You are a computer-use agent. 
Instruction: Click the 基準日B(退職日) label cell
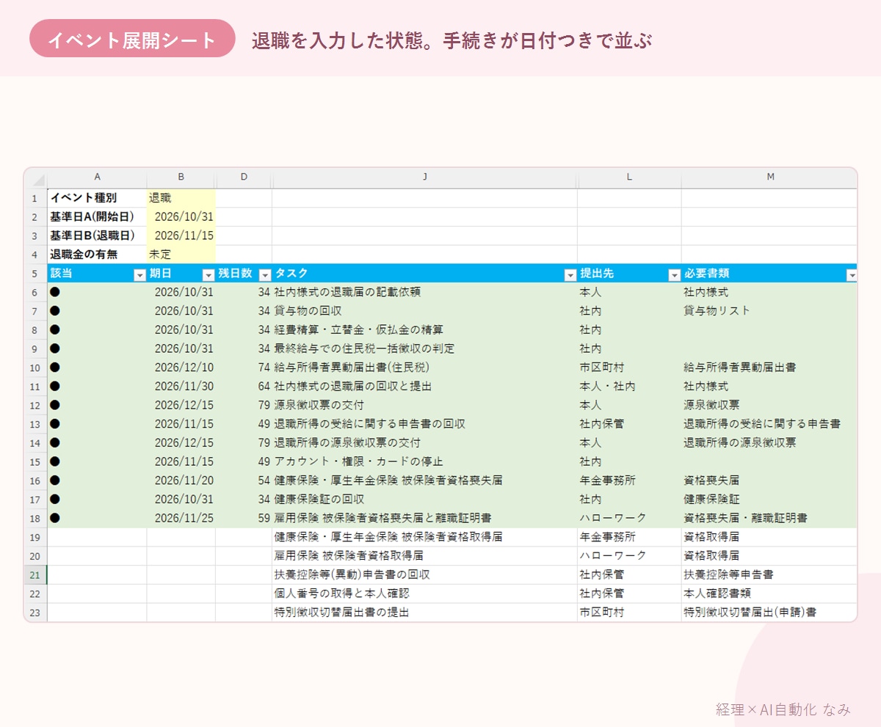pos(97,235)
